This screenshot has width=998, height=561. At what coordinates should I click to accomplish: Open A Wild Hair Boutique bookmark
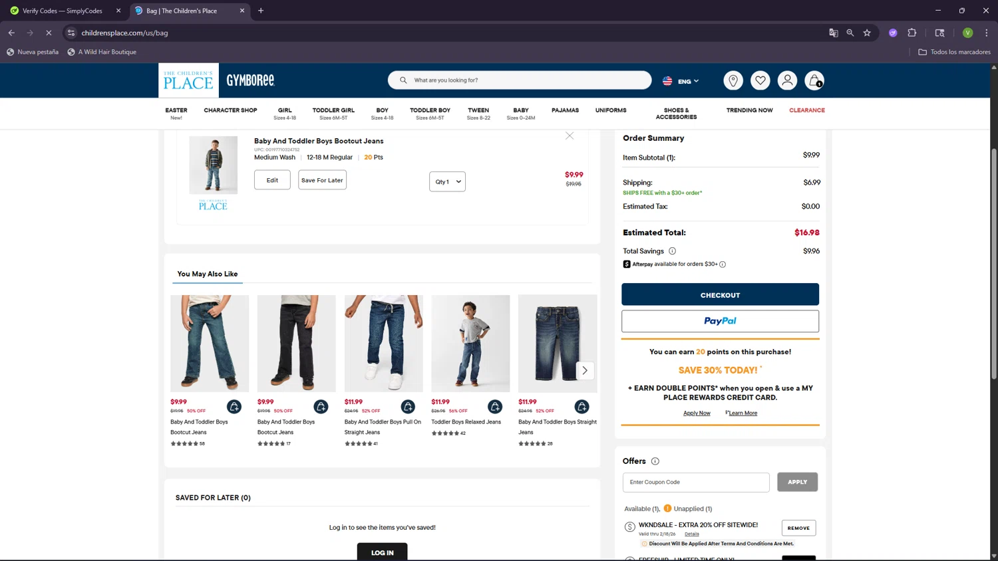pyautogui.click(x=102, y=52)
